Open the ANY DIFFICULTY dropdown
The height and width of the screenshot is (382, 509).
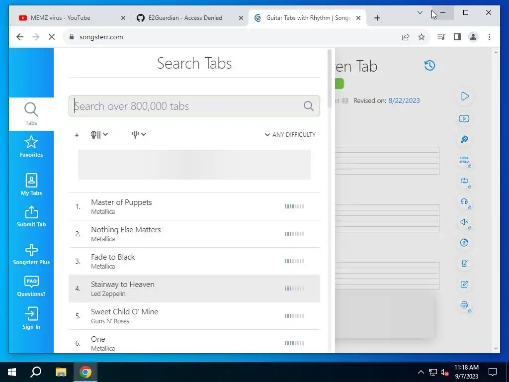point(290,134)
